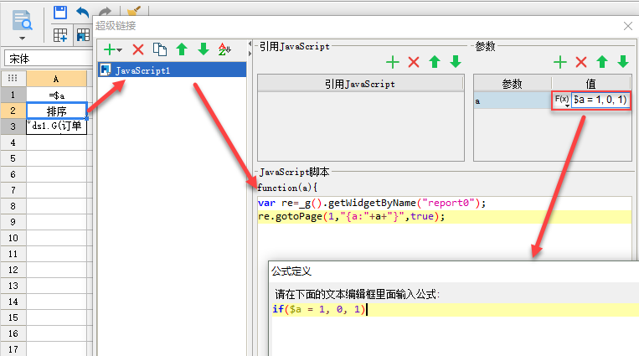Select row header 15
The height and width of the screenshot is (356, 639).
[13, 317]
